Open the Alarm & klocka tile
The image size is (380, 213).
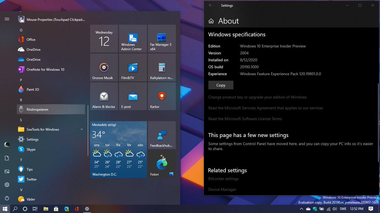coord(104,96)
